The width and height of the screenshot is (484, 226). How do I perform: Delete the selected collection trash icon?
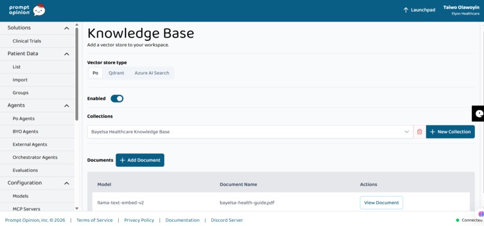click(420, 132)
